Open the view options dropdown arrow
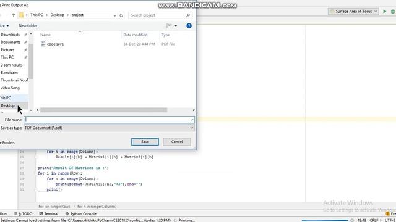 176,26
